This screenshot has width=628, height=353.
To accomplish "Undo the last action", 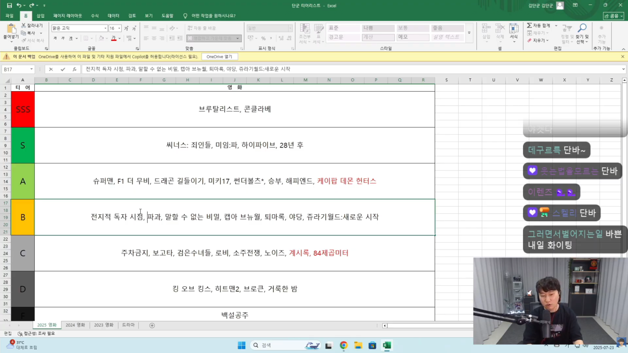I will click(19, 5).
